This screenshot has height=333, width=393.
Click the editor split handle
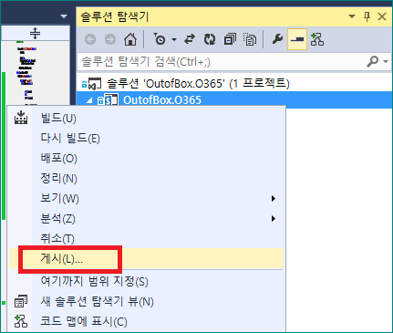tap(36, 33)
